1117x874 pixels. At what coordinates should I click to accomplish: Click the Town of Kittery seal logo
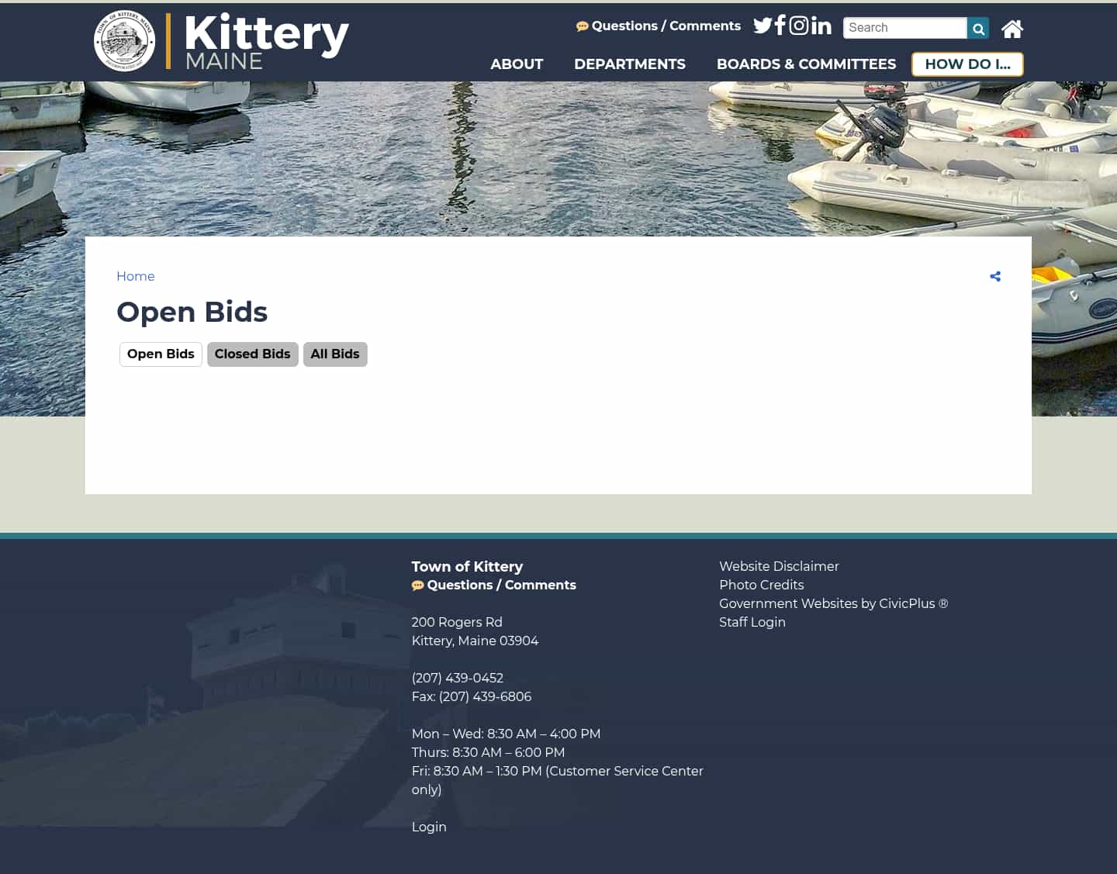124,40
